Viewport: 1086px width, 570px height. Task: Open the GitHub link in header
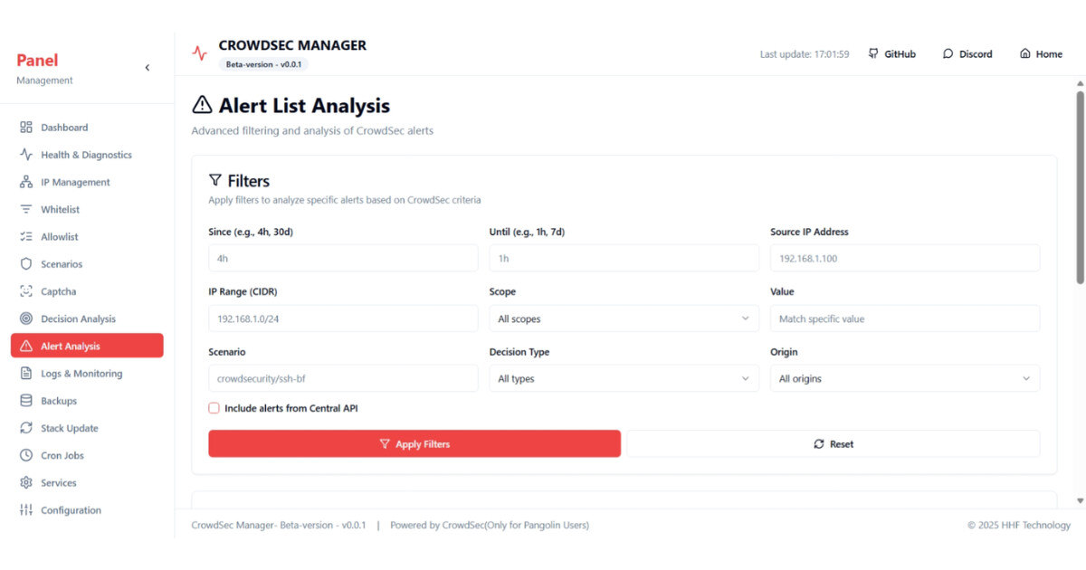point(891,54)
